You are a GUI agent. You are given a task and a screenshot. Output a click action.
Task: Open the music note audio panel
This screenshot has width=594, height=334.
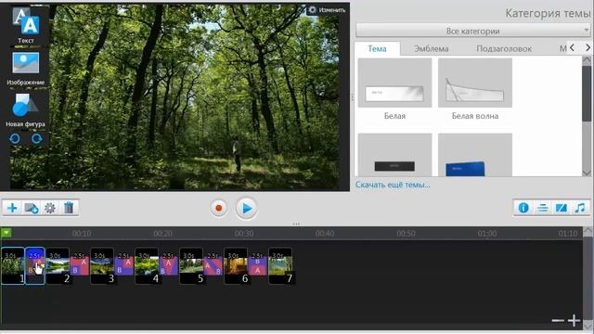point(580,208)
